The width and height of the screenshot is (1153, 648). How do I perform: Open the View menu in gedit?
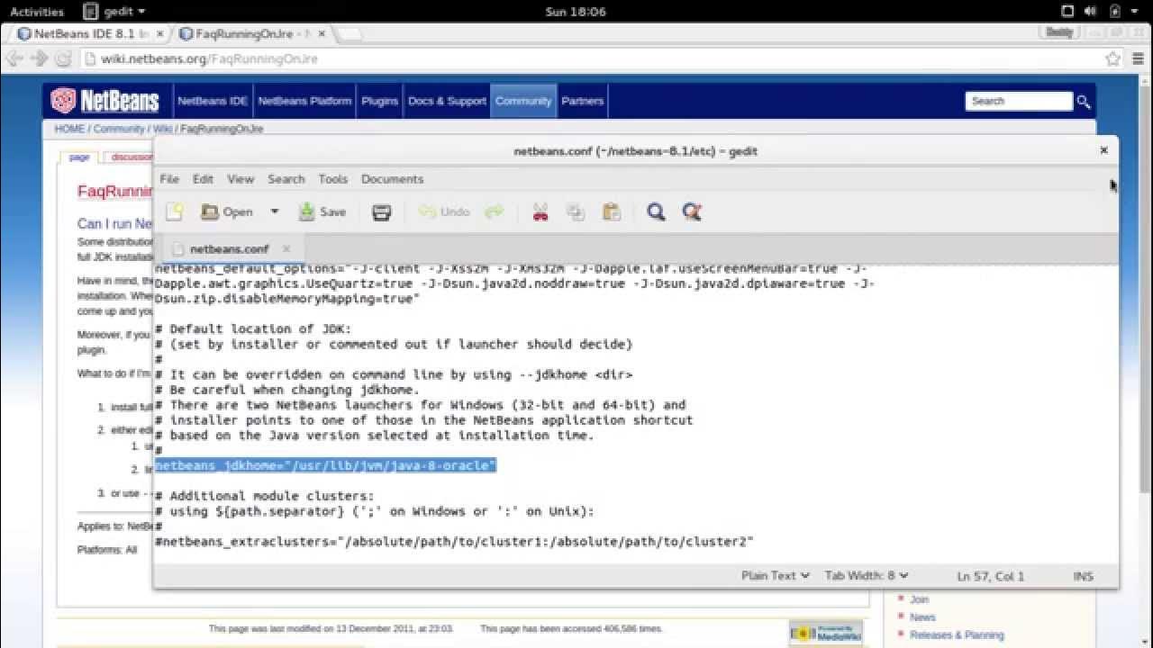241,179
